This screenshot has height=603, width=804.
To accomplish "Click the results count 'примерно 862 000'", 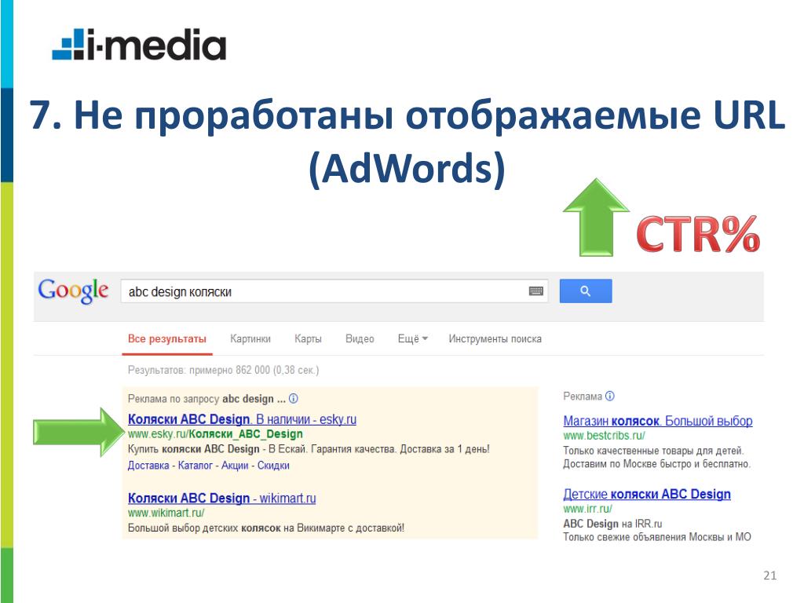I will (x=229, y=371).
